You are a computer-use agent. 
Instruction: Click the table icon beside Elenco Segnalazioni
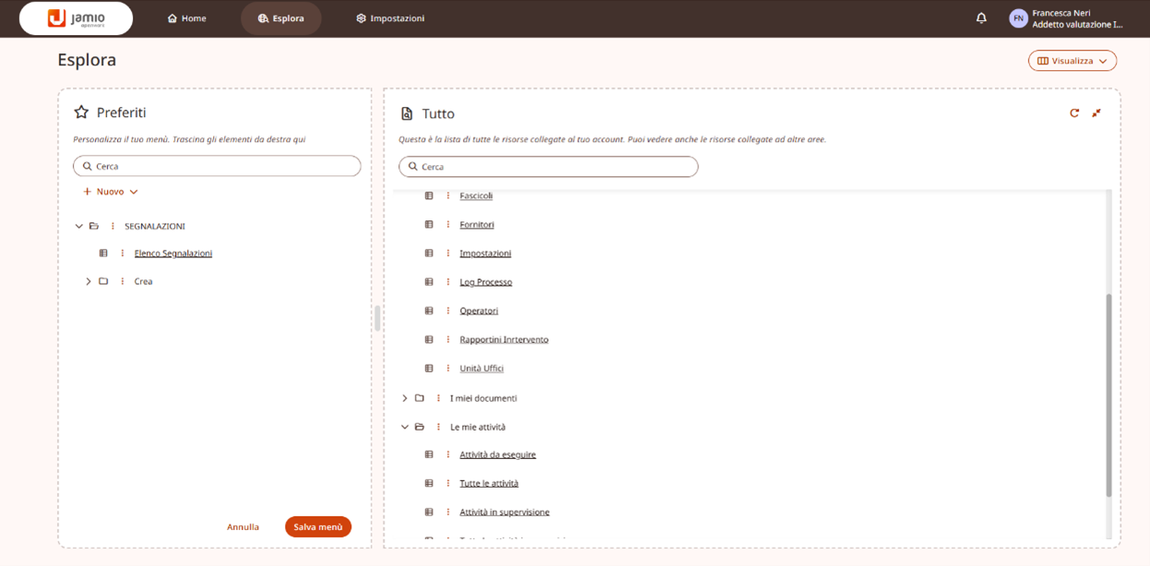tap(103, 254)
